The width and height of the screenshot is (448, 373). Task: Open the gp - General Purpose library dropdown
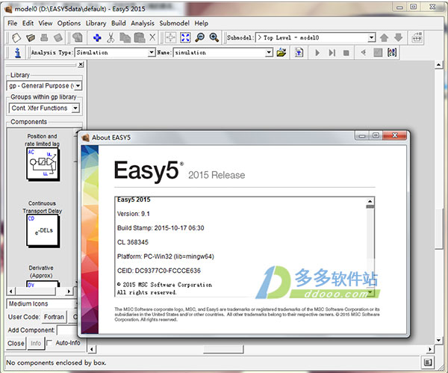pyautogui.click(x=78, y=86)
